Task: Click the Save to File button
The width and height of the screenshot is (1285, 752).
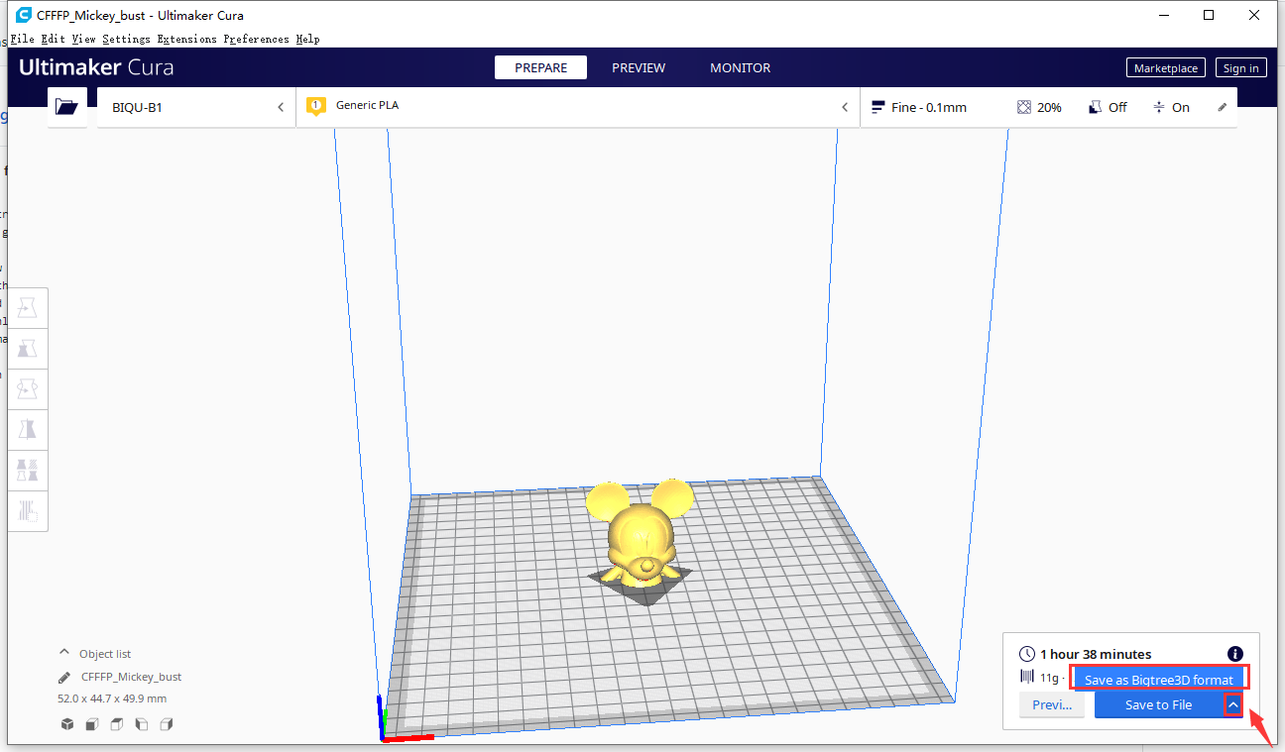Action: tap(1158, 704)
